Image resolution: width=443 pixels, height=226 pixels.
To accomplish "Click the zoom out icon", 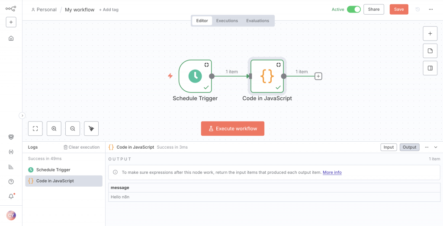I will (73, 129).
